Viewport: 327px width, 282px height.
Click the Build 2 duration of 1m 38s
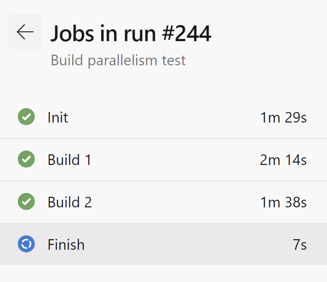[283, 202]
